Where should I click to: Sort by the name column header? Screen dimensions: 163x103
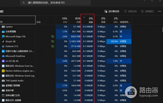coord(18,20)
